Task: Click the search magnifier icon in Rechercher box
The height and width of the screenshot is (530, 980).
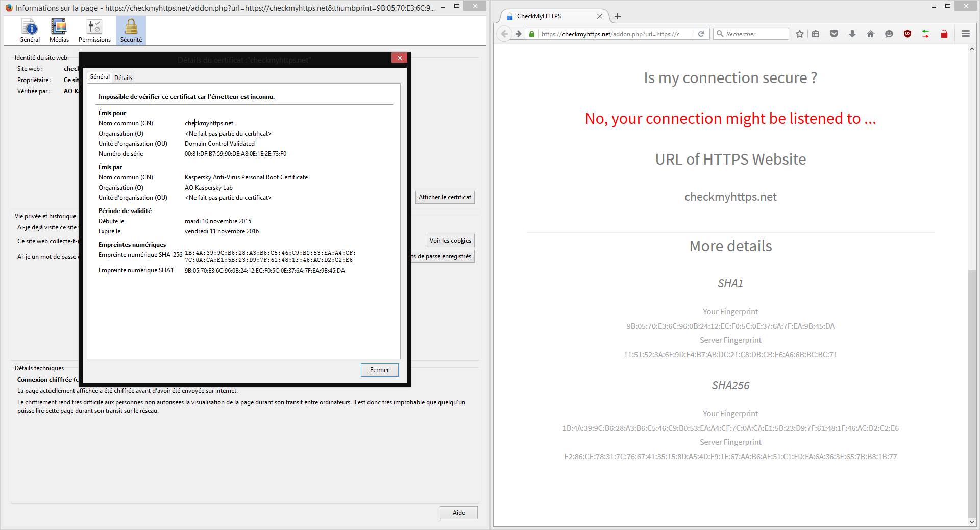Action: click(x=720, y=34)
